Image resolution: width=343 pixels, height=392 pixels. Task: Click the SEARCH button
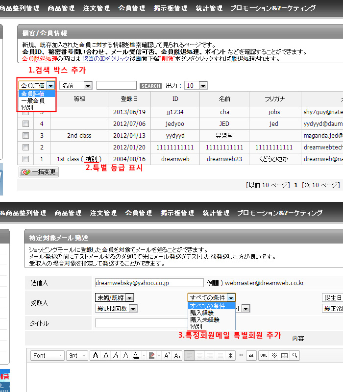[x=151, y=86]
